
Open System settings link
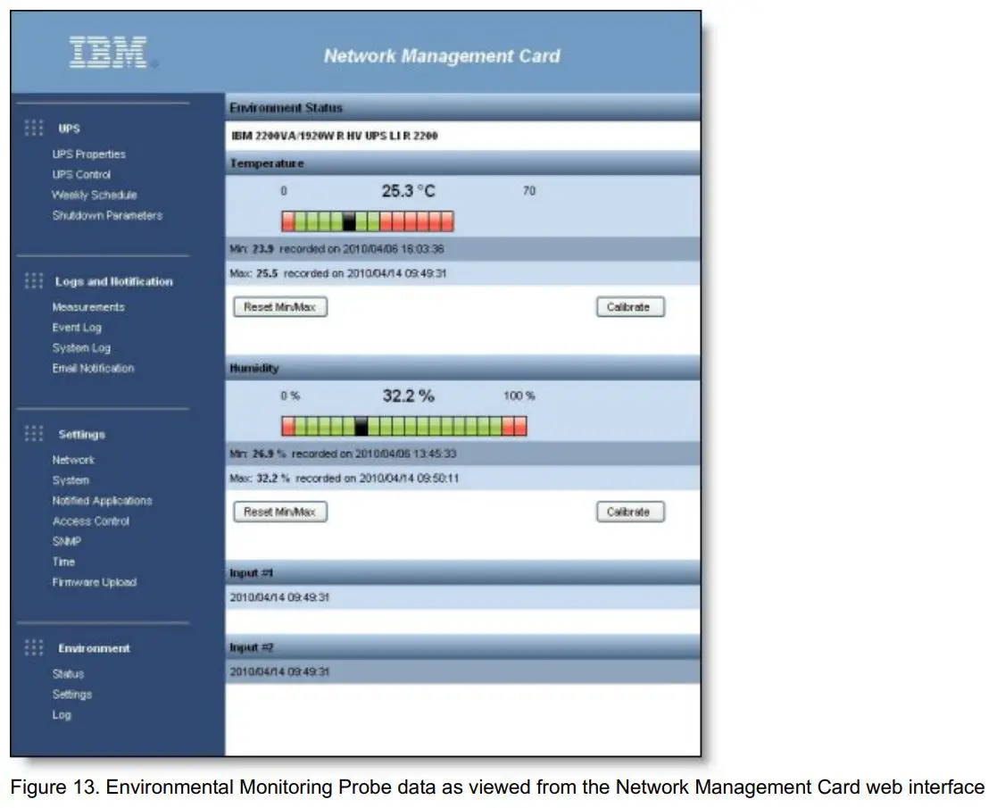71,479
